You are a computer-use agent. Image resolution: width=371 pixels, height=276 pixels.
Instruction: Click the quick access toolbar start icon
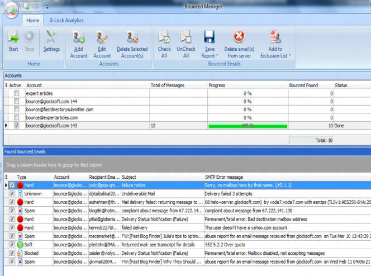(26, 7)
